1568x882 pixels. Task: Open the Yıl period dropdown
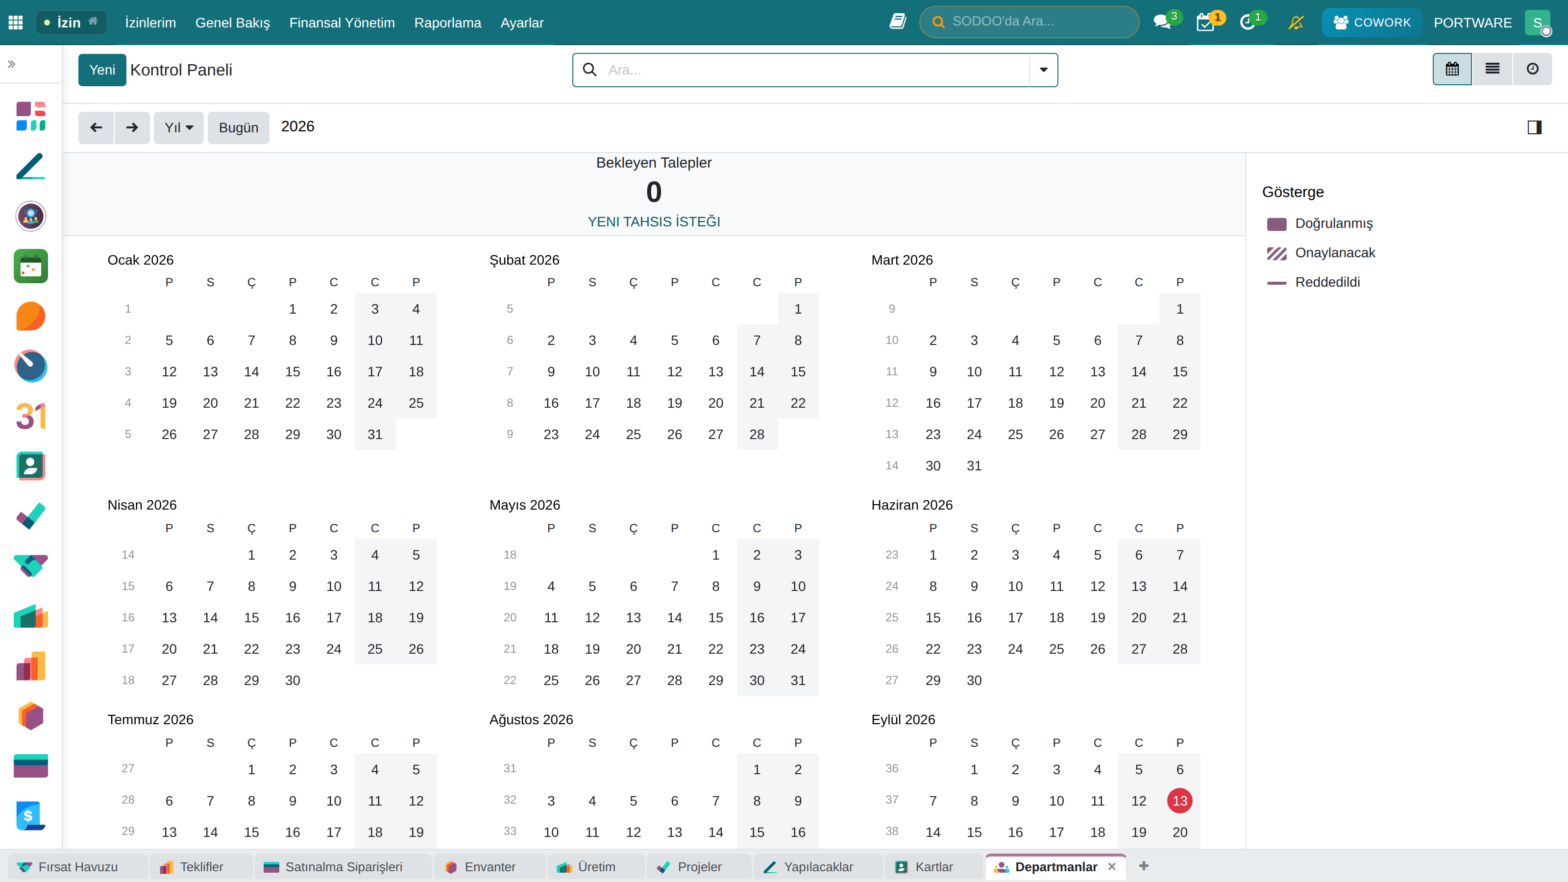179,127
